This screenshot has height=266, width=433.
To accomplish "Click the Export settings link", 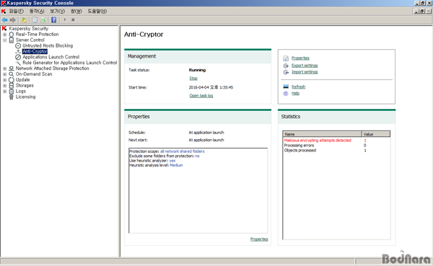I will [x=305, y=66].
